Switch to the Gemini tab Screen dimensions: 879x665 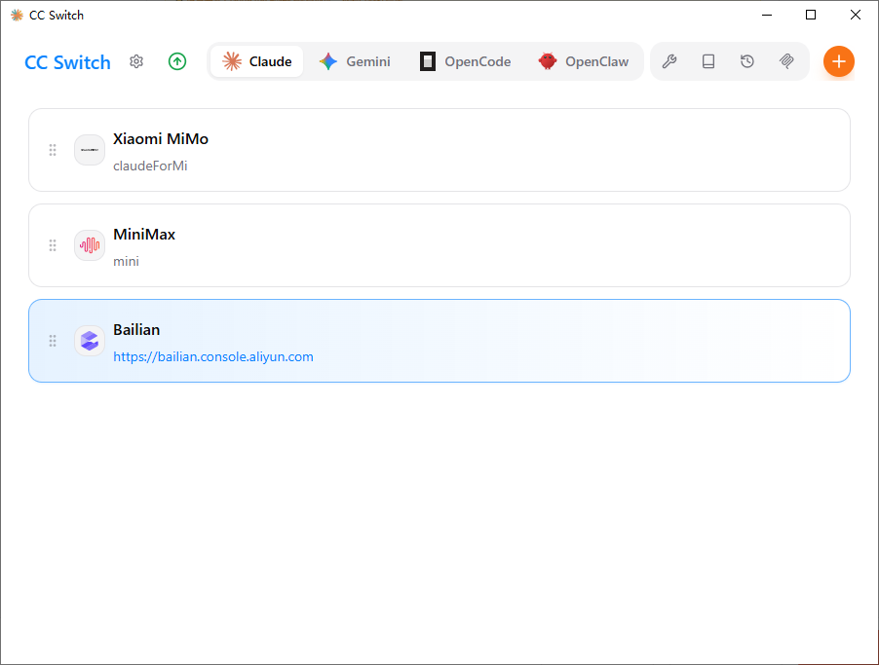pos(355,61)
